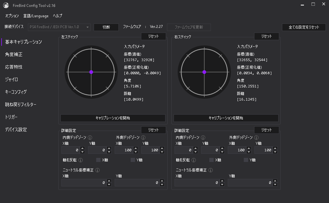Increase left stick inner deadzone X軸 value

point(82,148)
